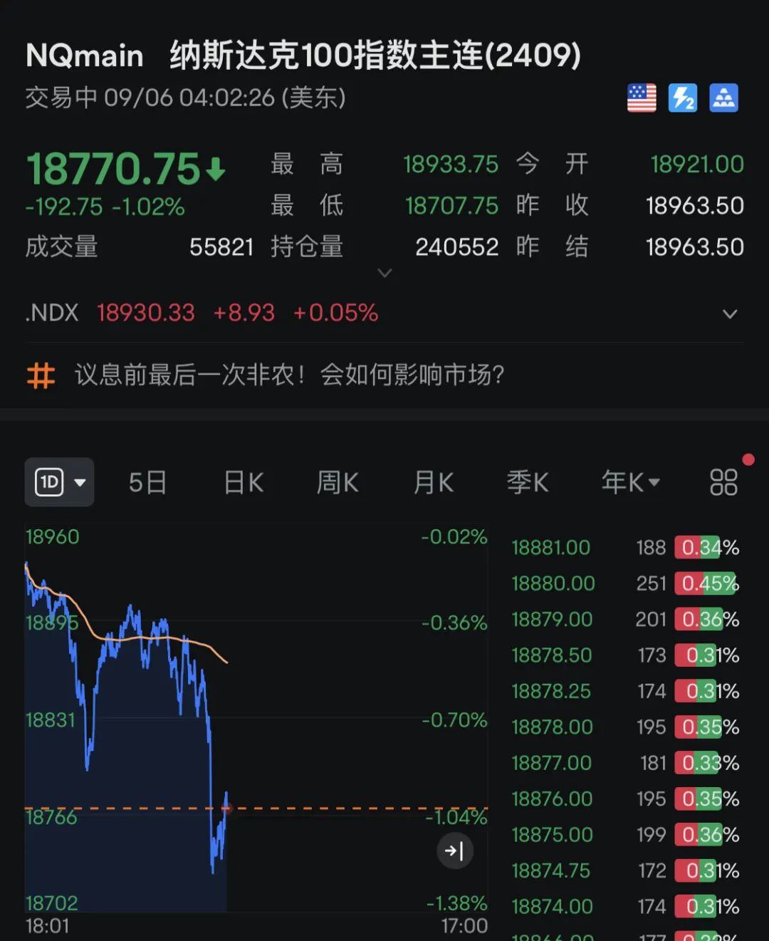Tap the US flag market icon
The width and height of the screenshot is (769, 941).
(x=642, y=98)
